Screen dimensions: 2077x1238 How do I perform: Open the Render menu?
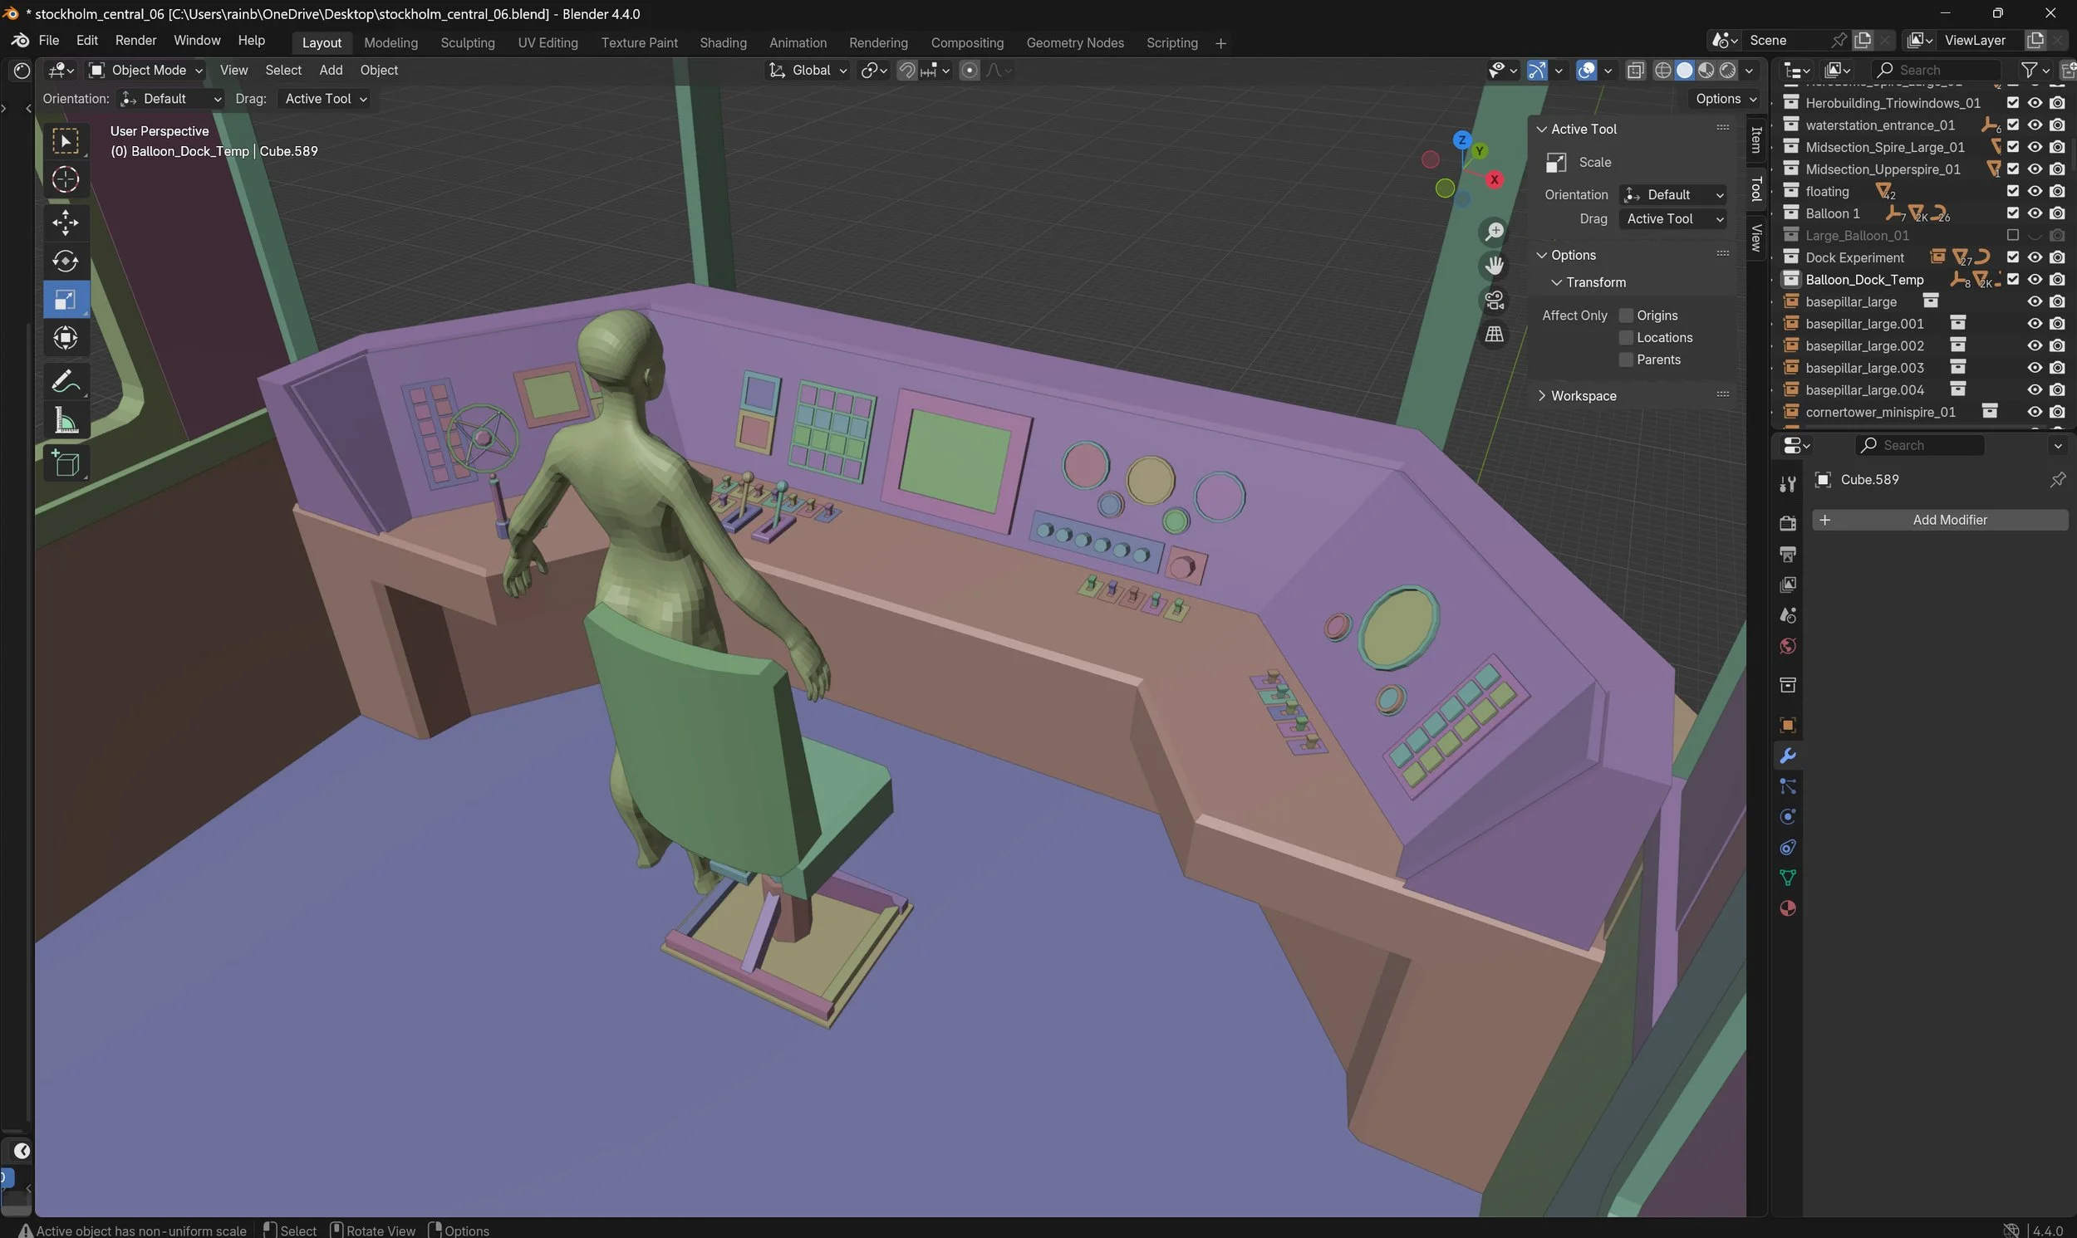point(135,40)
